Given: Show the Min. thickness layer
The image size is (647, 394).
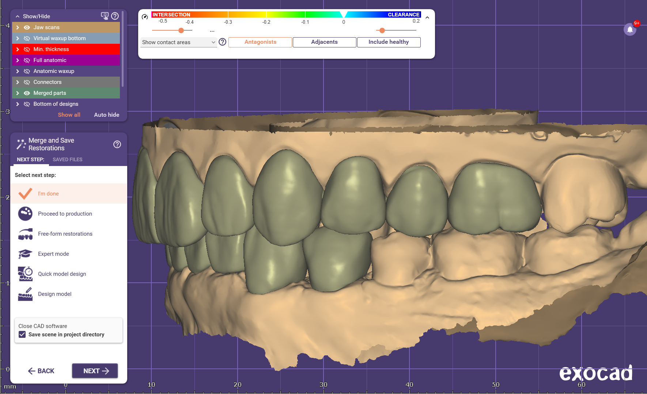Looking at the screenshot, I should (x=27, y=49).
